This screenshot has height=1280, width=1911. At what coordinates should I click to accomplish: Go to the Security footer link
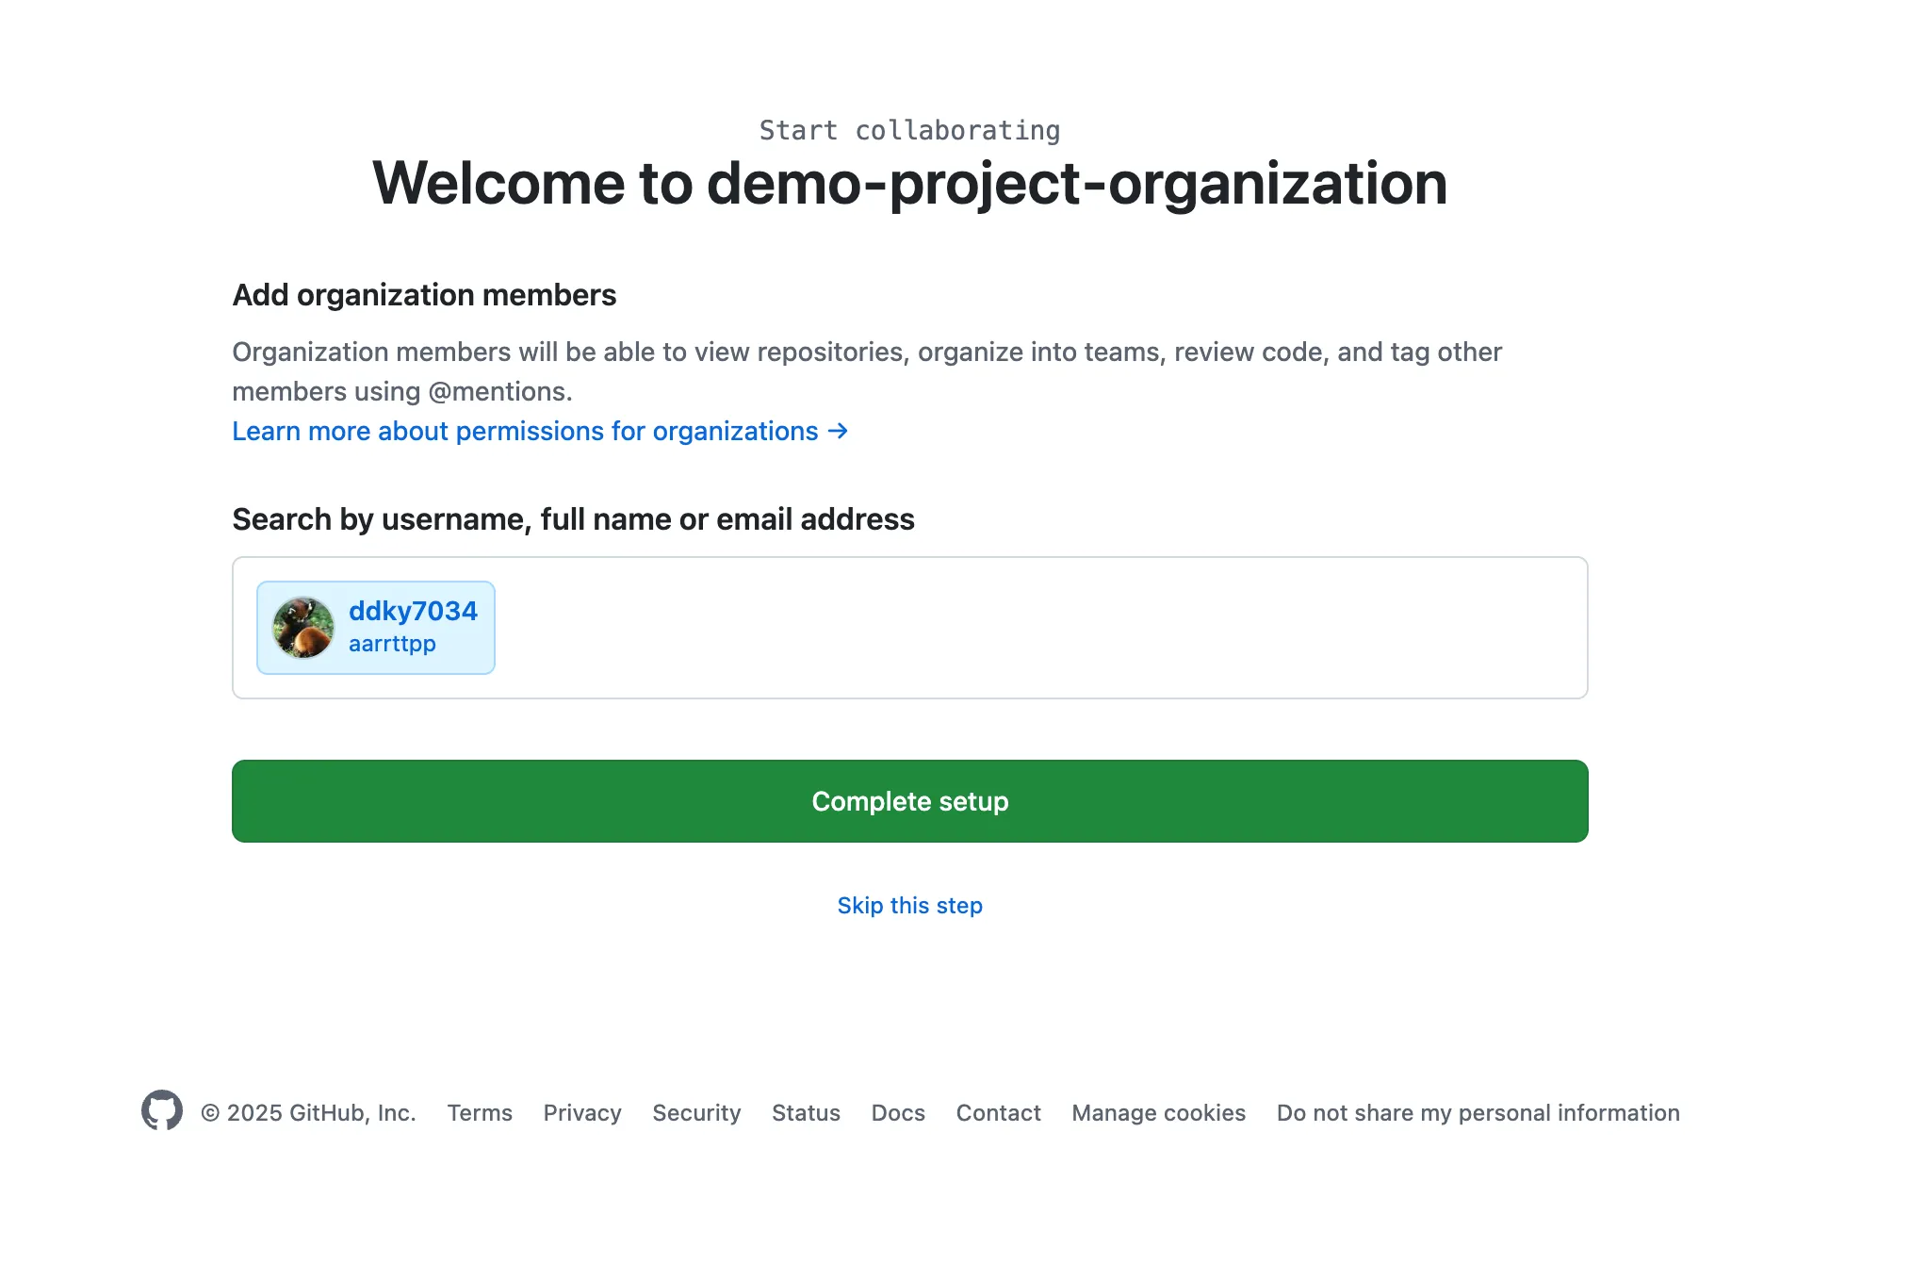click(x=696, y=1113)
